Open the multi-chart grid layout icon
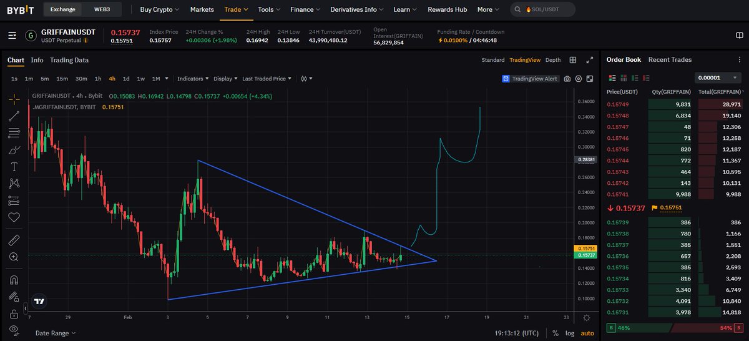 click(572, 60)
